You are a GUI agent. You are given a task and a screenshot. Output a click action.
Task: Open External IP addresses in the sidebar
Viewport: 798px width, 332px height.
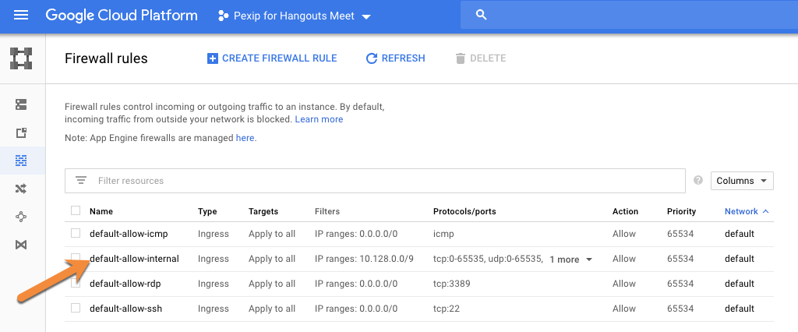coord(21,132)
